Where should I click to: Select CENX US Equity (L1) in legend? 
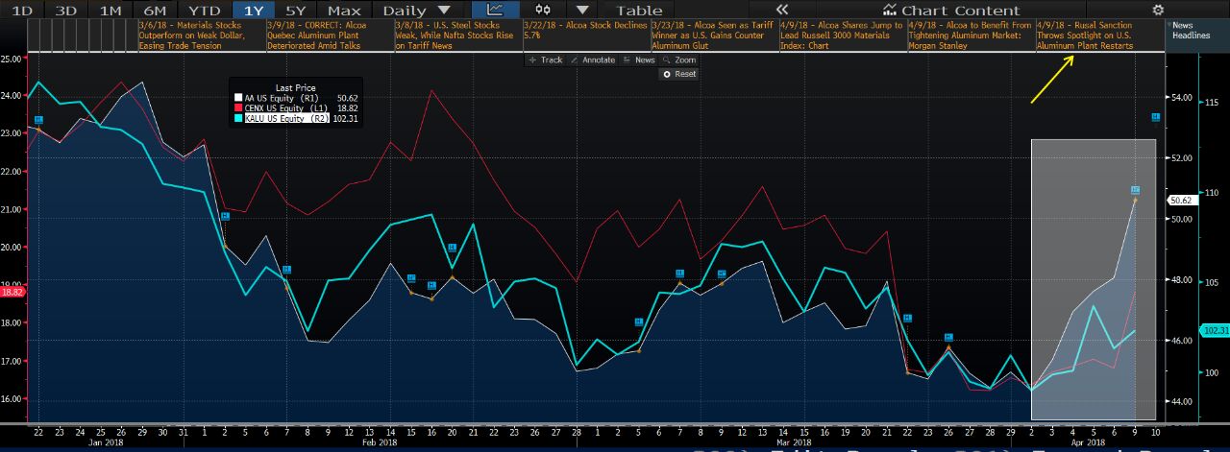pos(285,108)
